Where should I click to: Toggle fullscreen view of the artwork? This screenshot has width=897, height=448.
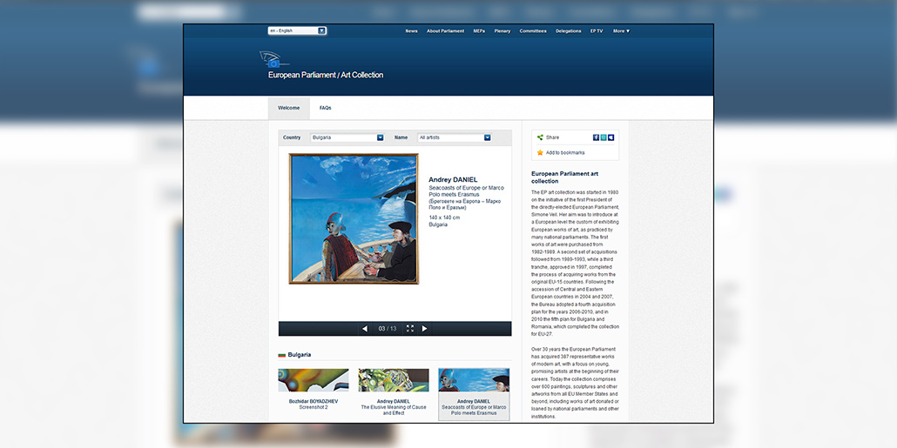click(409, 329)
